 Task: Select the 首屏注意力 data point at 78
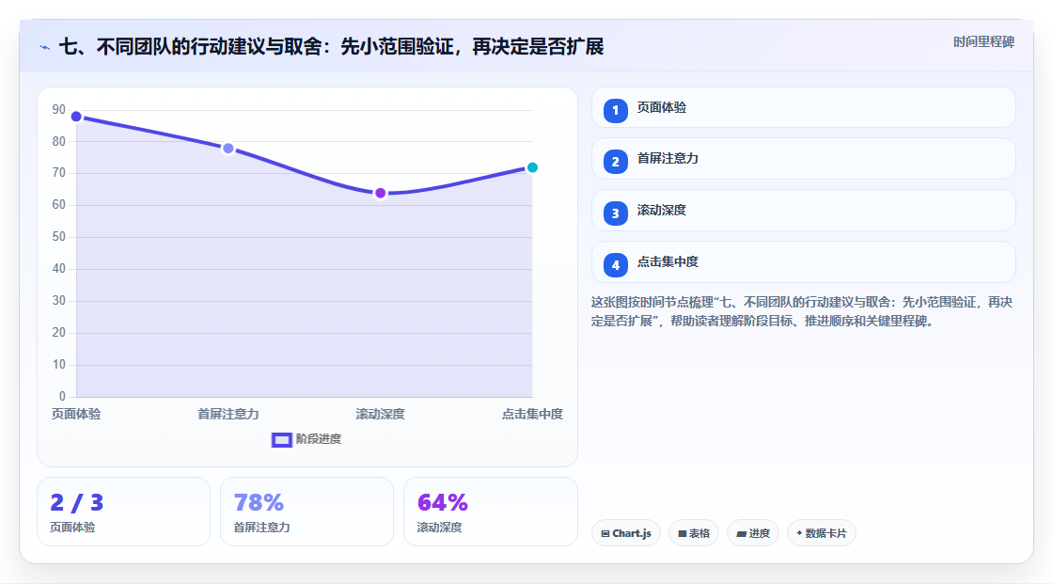[228, 149]
